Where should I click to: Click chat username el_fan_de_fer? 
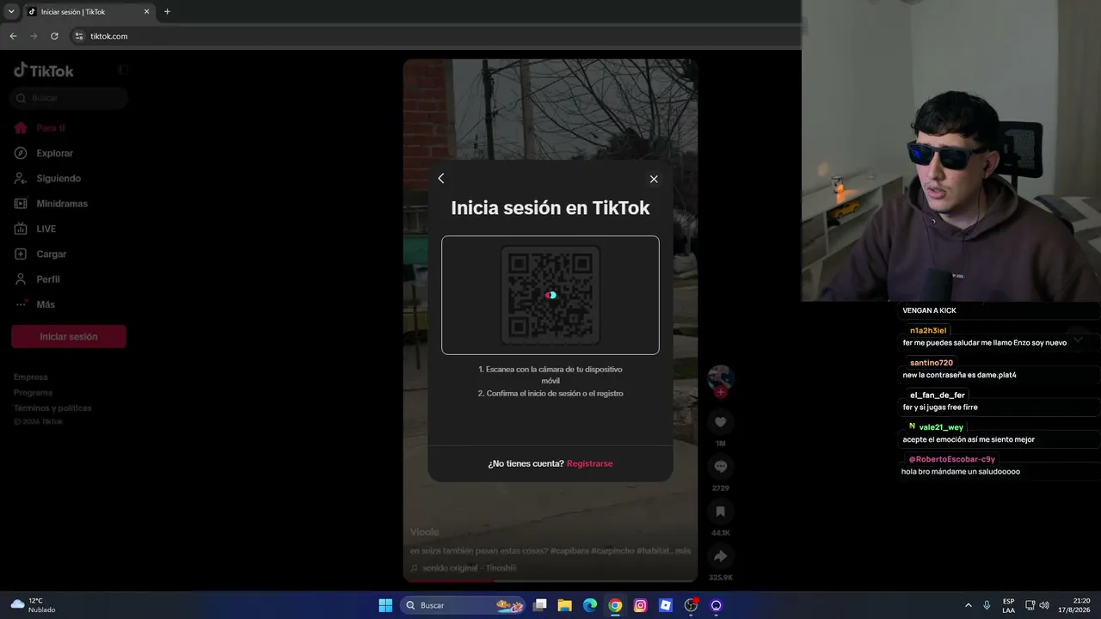[938, 395]
